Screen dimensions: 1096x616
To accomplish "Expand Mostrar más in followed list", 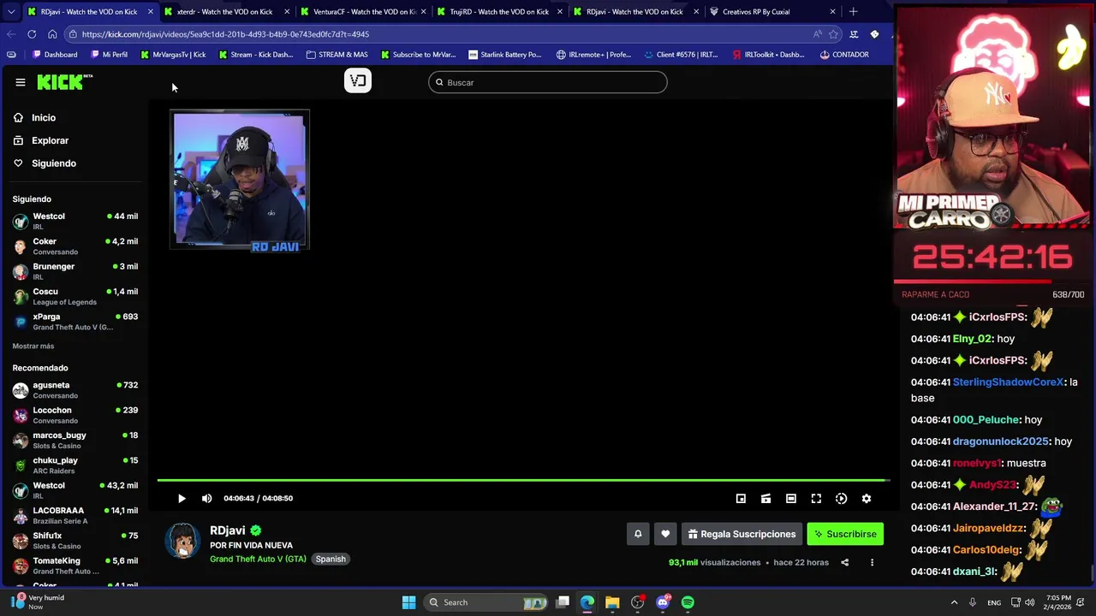I will [33, 346].
